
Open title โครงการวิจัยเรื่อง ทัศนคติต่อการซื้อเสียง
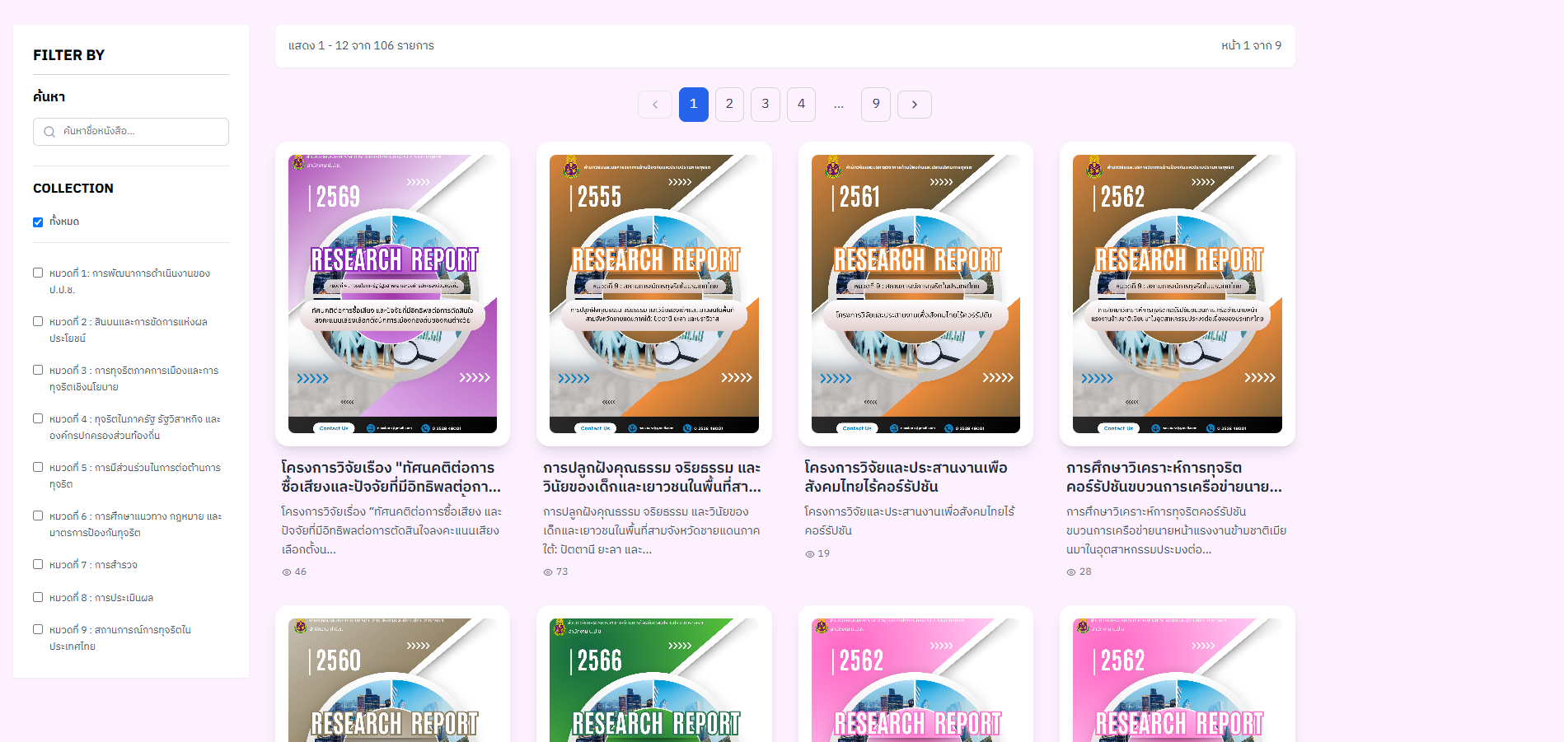391,478
